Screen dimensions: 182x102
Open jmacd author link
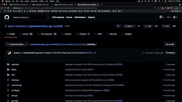16,53
